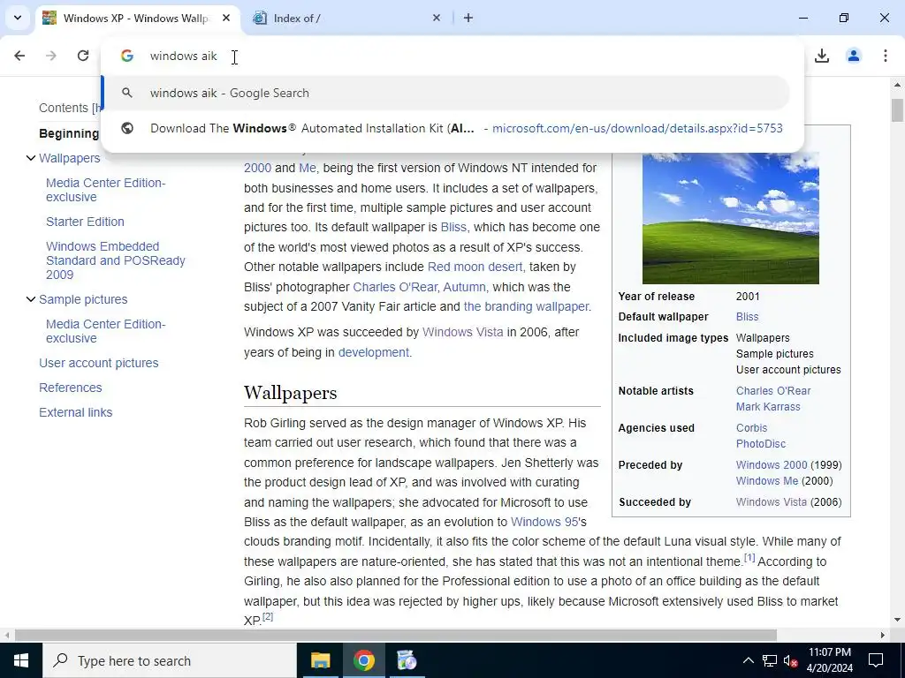Screen dimensions: 905x678
Task: Open Windows Vista link under Succeeded by
Action: (771, 502)
